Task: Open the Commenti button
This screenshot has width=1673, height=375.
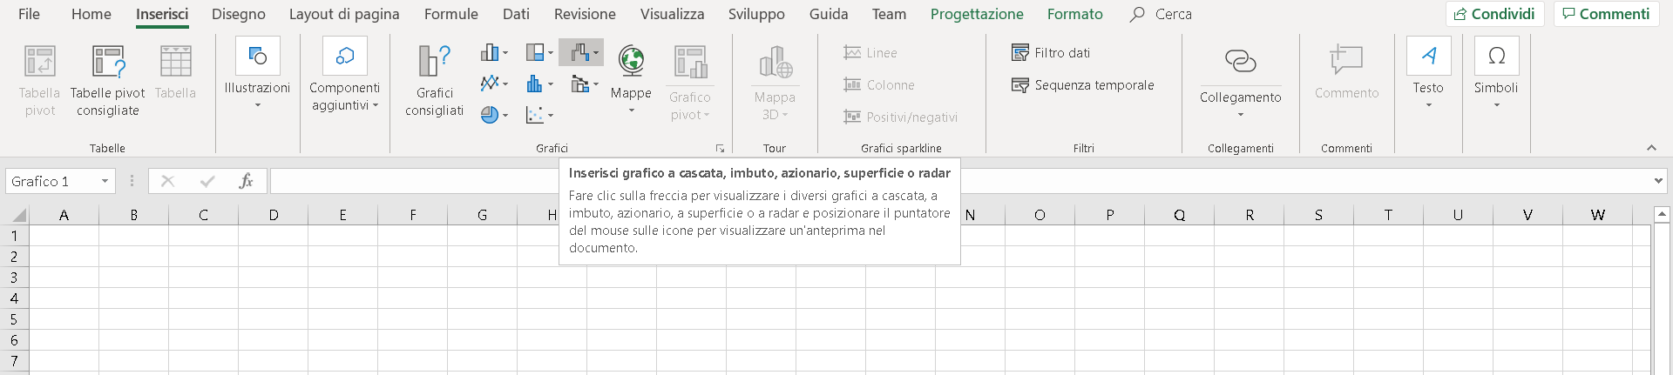Action: 1606,14
